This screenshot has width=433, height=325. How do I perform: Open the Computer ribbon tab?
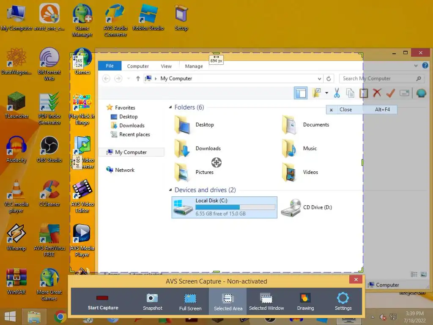tap(137, 66)
